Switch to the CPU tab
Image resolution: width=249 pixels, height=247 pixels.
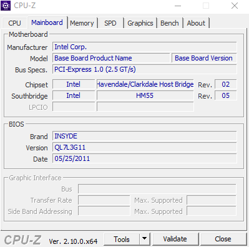tap(14, 23)
